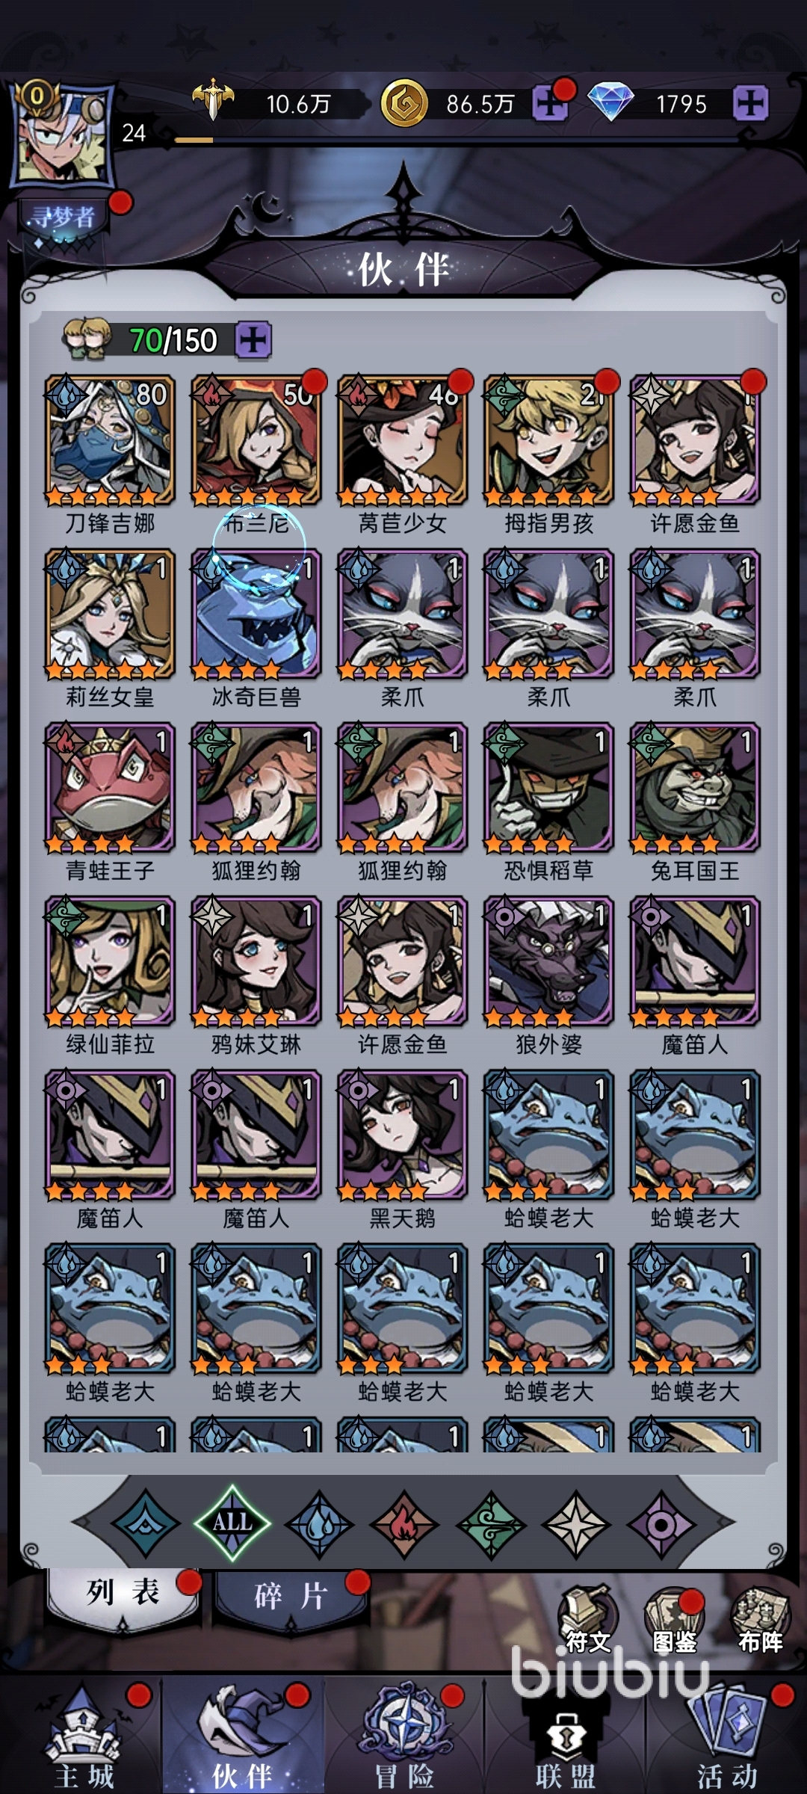
Task: Expand partner capacity with plus button
Action: pyautogui.click(x=253, y=341)
